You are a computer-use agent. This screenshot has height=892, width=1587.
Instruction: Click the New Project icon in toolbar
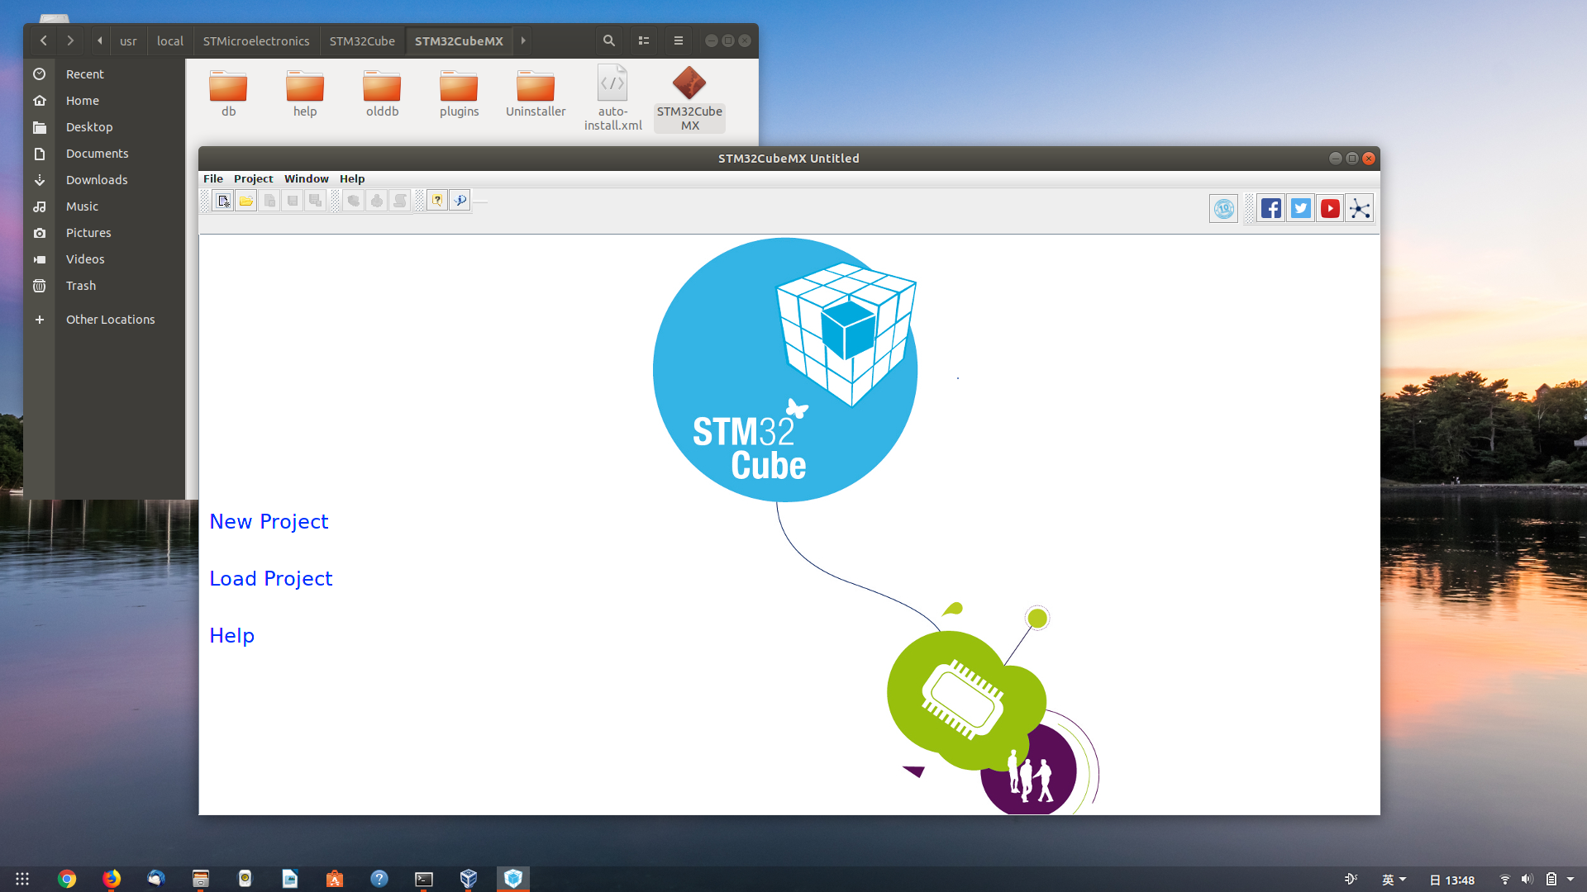click(x=222, y=201)
